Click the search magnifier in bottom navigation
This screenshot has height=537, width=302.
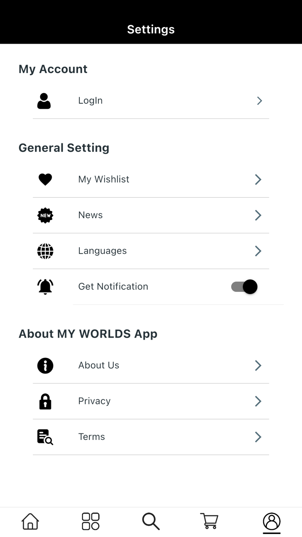tap(151, 521)
